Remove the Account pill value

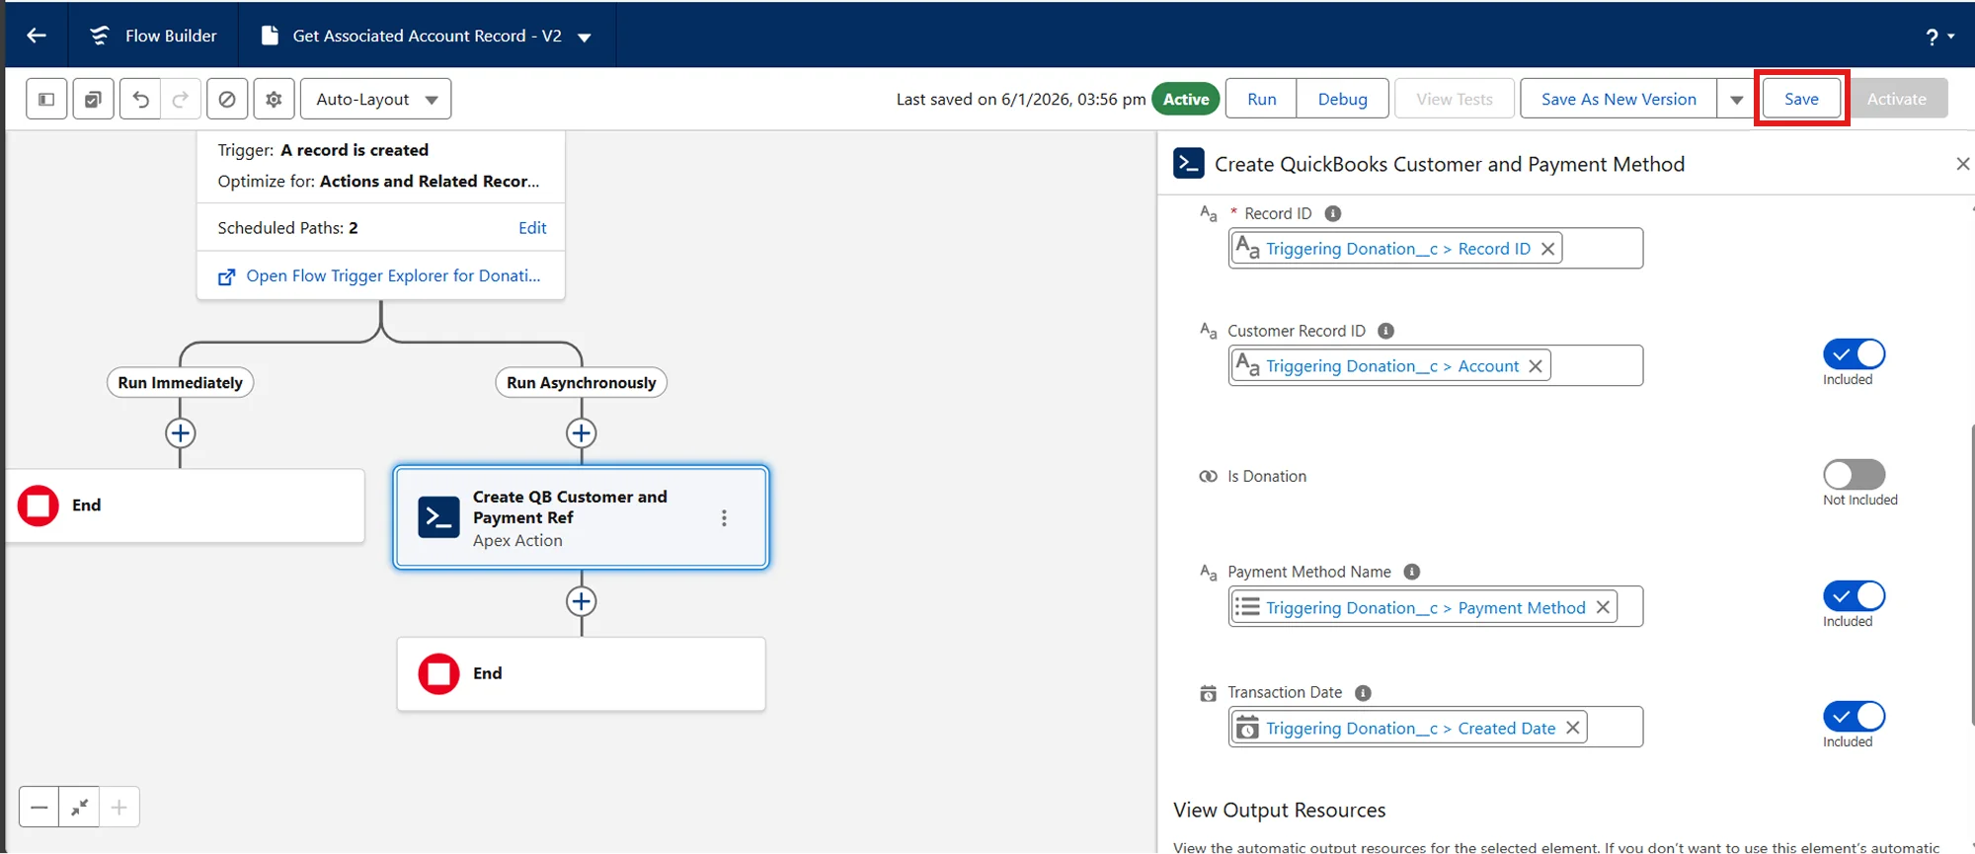point(1535,366)
